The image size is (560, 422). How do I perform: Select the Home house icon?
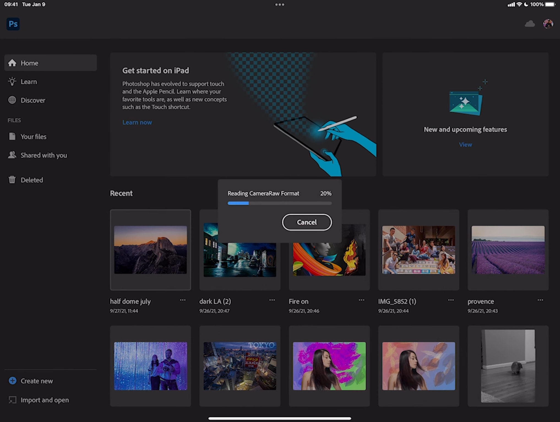pyautogui.click(x=12, y=63)
